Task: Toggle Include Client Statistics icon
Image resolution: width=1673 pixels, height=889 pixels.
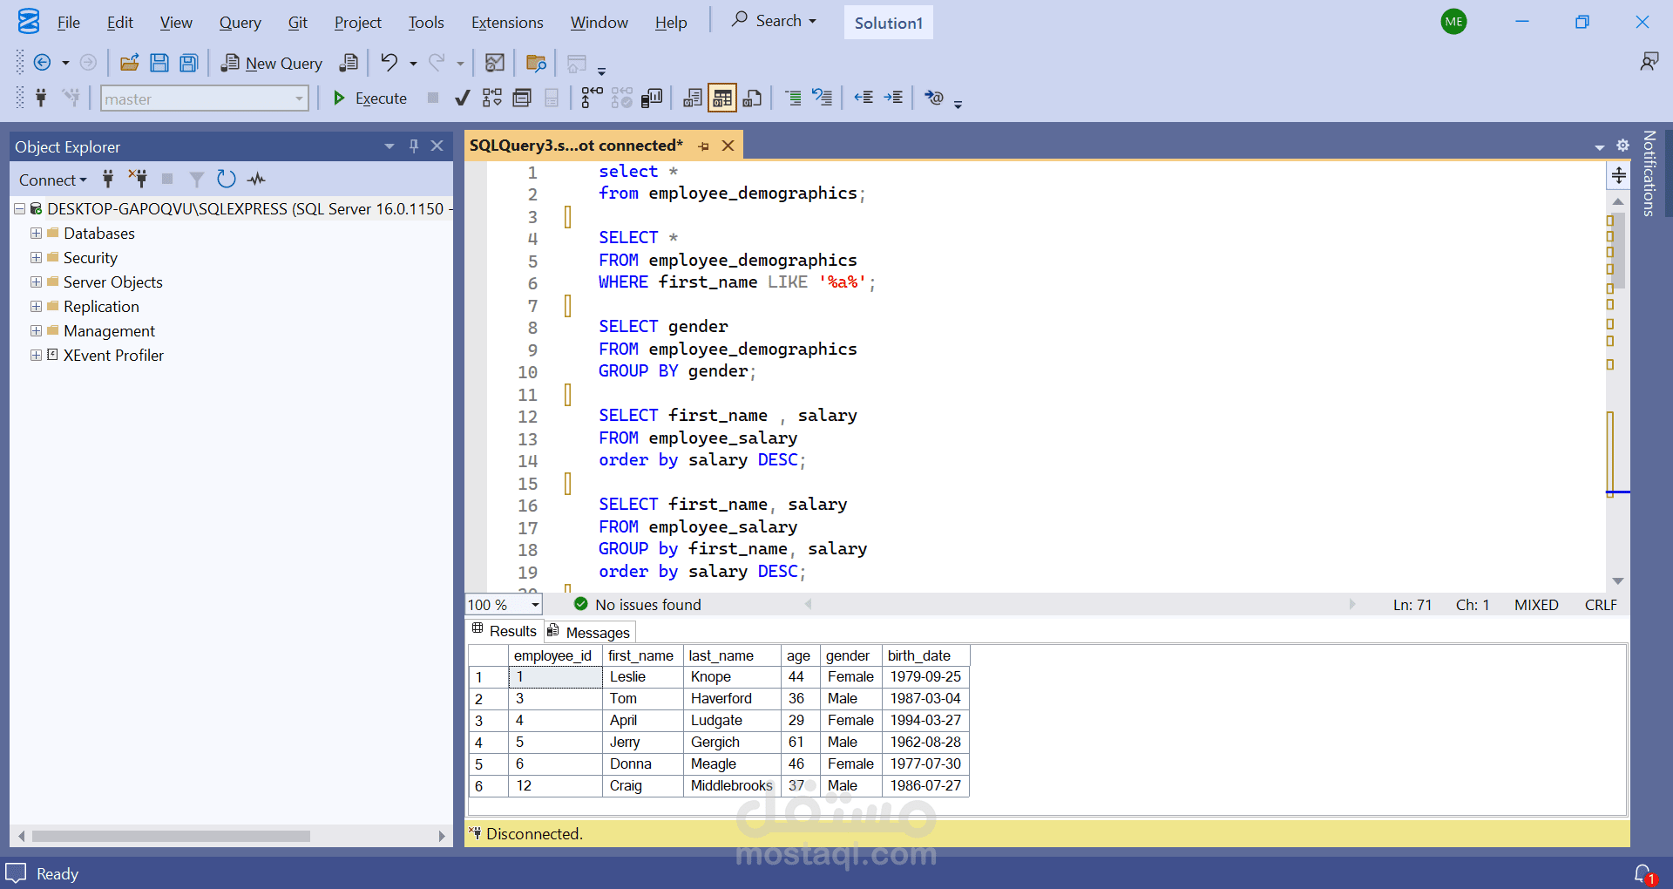Action: (x=652, y=98)
